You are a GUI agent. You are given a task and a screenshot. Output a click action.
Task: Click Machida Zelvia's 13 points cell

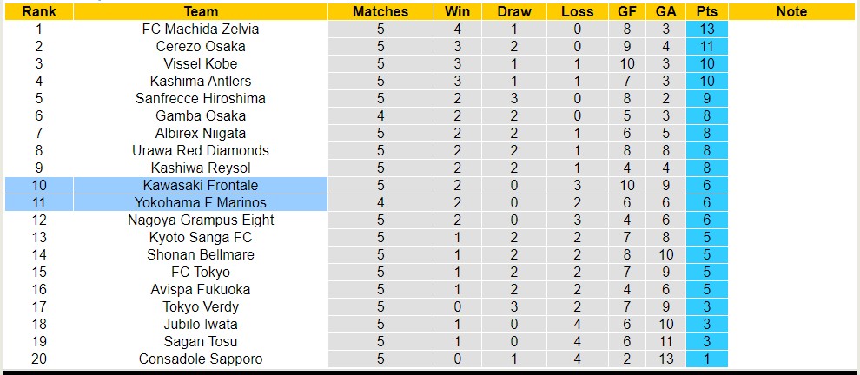706,29
